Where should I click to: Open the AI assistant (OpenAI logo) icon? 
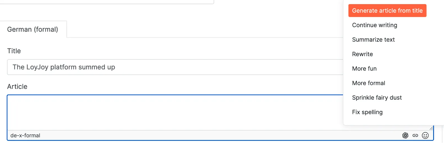point(405,135)
